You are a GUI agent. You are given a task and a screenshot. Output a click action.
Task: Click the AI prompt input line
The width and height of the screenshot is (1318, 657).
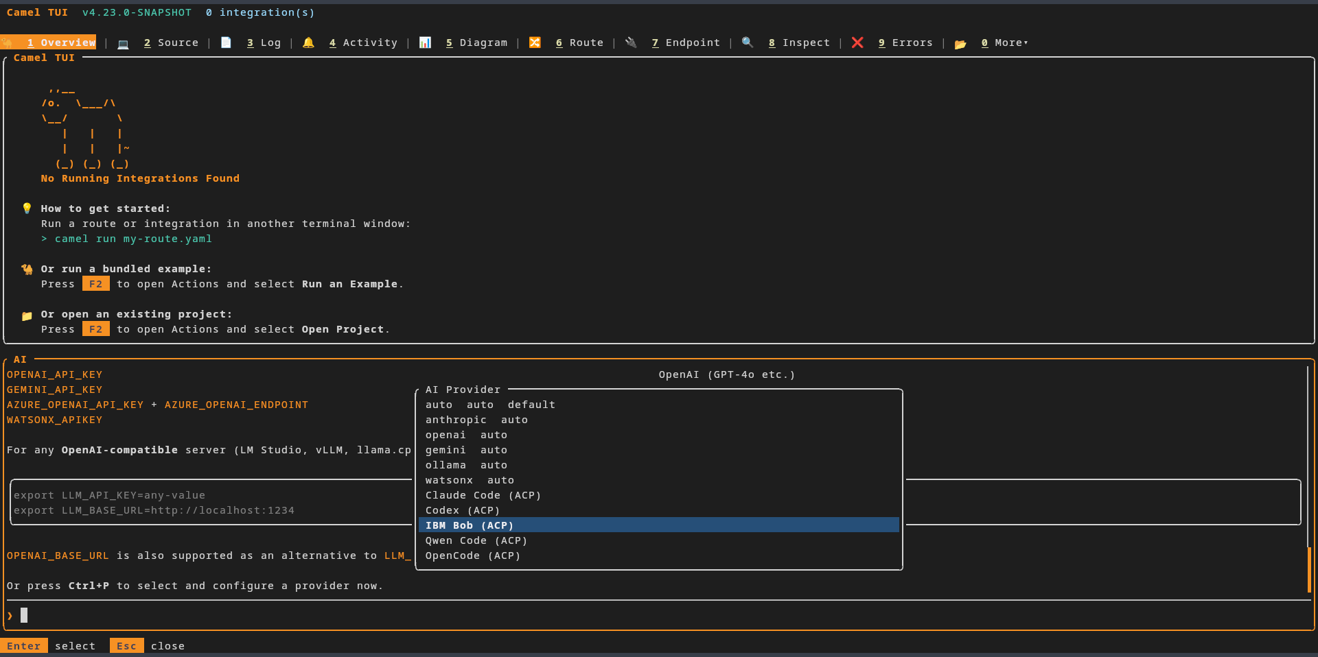tap(659, 615)
